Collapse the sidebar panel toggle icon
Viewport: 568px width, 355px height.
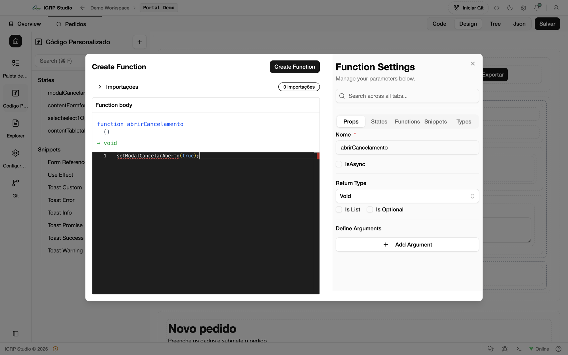click(x=16, y=334)
